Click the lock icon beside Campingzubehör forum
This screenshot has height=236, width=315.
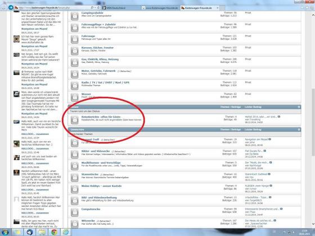(x=75, y=16)
